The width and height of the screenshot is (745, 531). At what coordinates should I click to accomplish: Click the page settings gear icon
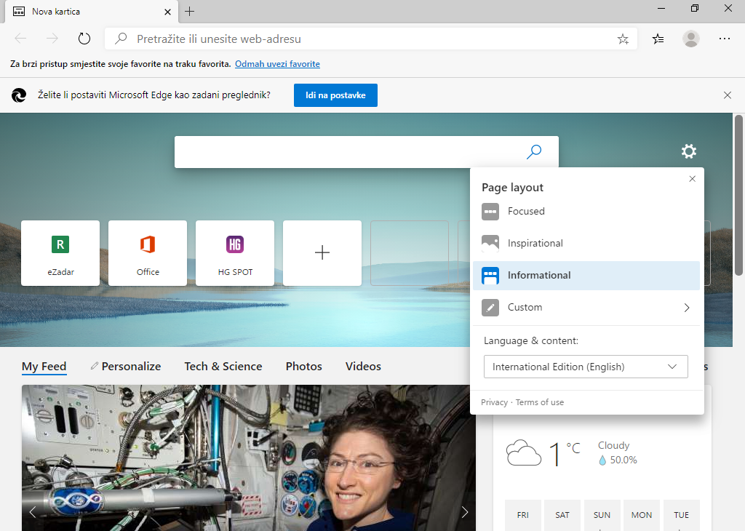click(688, 151)
